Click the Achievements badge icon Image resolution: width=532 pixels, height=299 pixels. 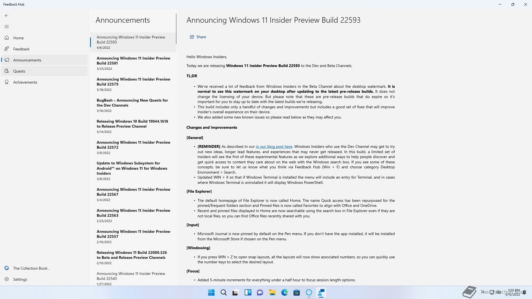click(x=7, y=82)
